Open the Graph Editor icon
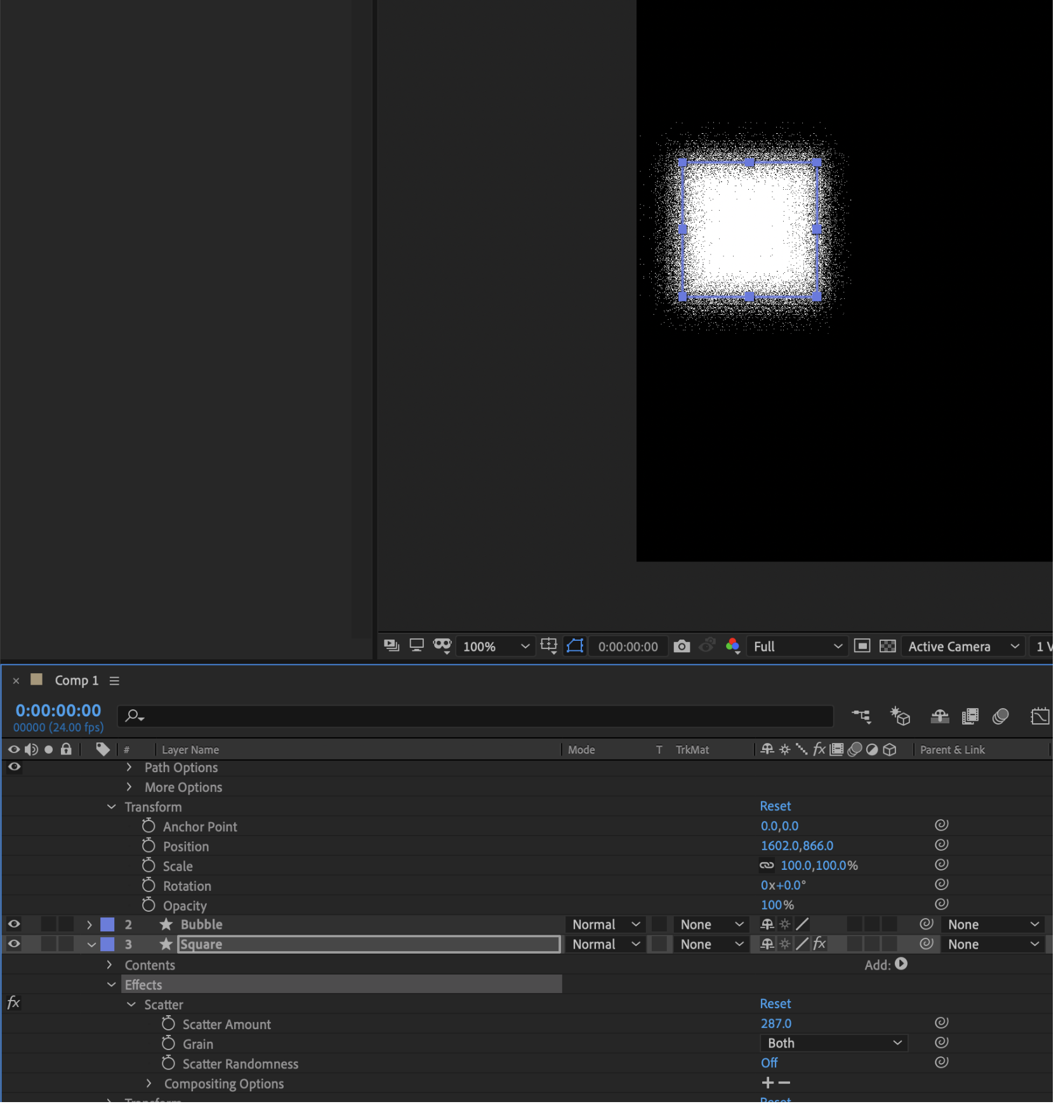This screenshot has width=1056, height=1104. (x=1041, y=718)
